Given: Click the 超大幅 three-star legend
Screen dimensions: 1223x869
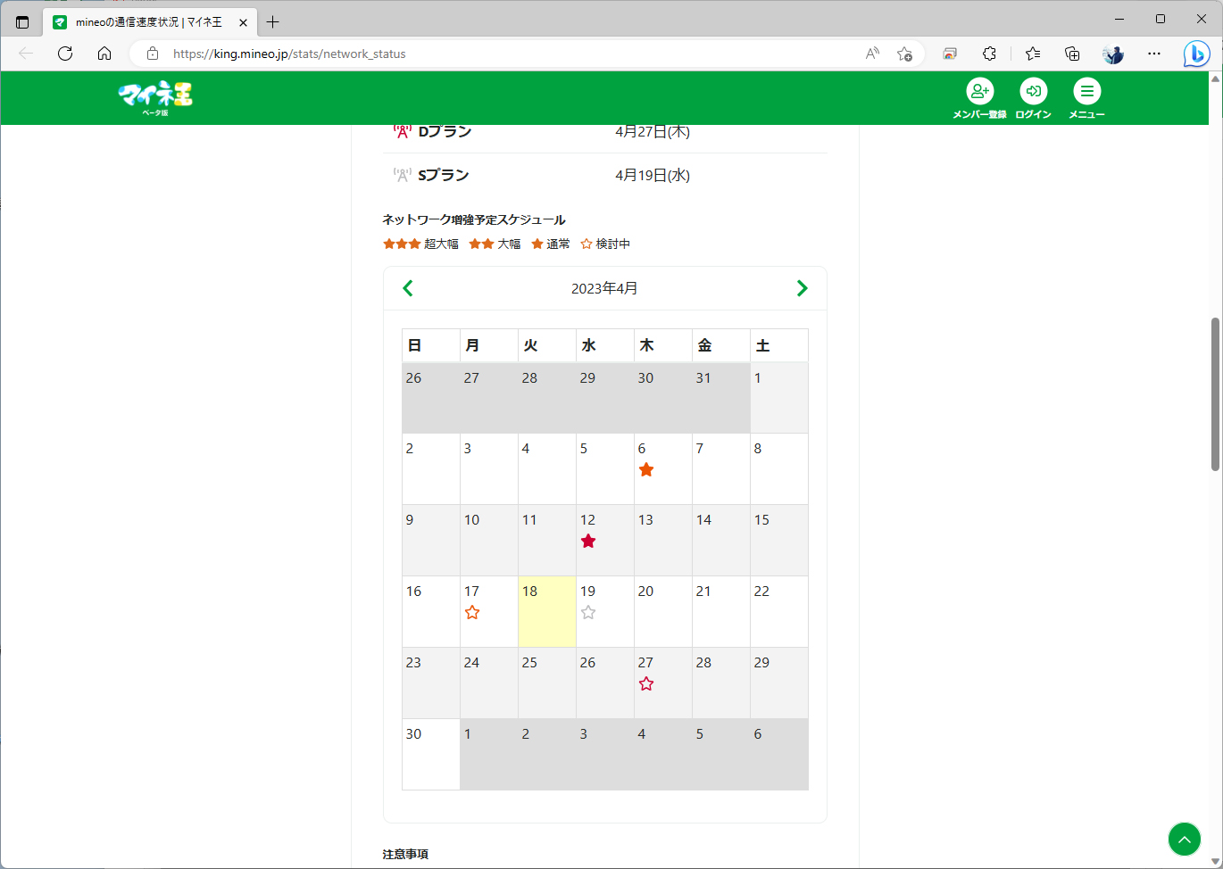Looking at the screenshot, I should point(420,244).
